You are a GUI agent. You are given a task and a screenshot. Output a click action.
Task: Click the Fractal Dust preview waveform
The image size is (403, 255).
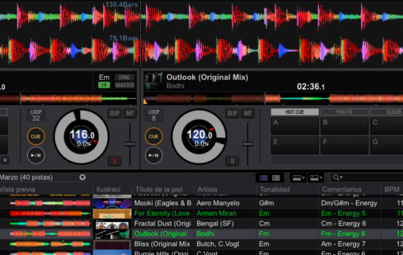[50, 224]
